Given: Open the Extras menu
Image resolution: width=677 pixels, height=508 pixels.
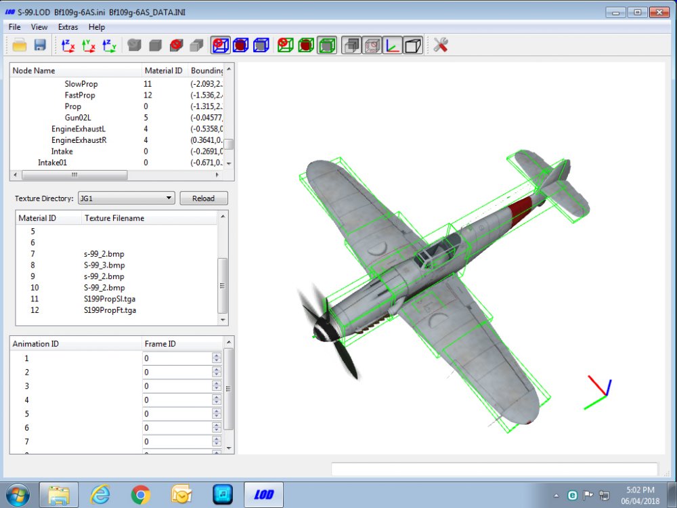Looking at the screenshot, I should [x=68, y=27].
